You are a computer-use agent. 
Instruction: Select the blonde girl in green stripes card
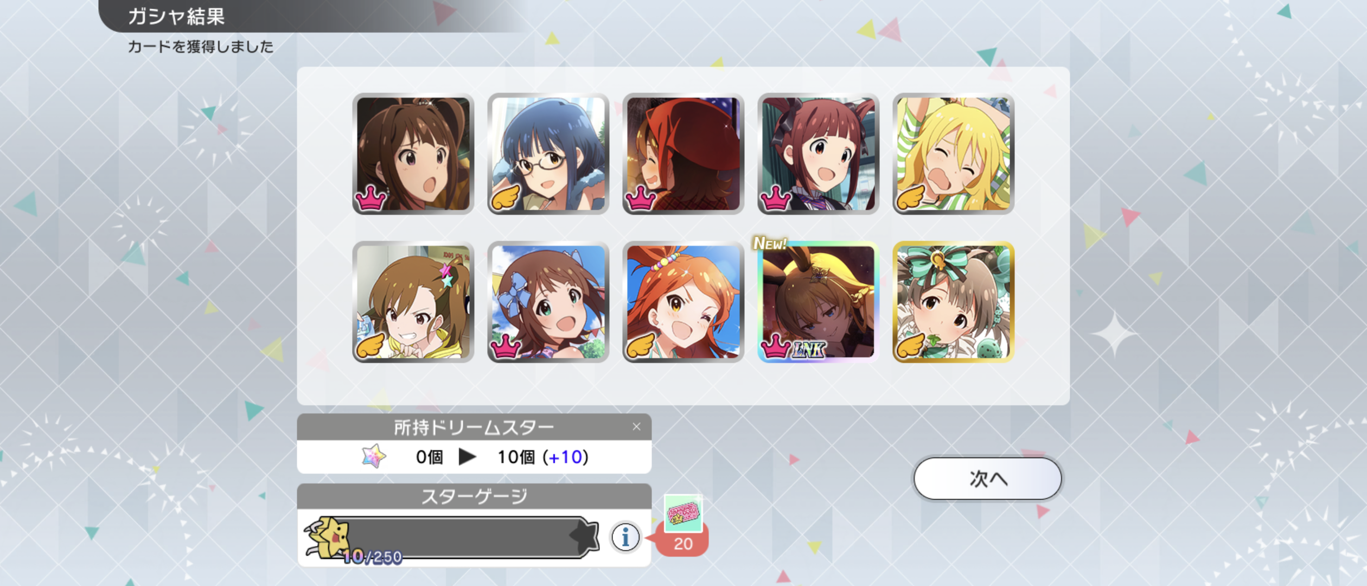pos(953,154)
